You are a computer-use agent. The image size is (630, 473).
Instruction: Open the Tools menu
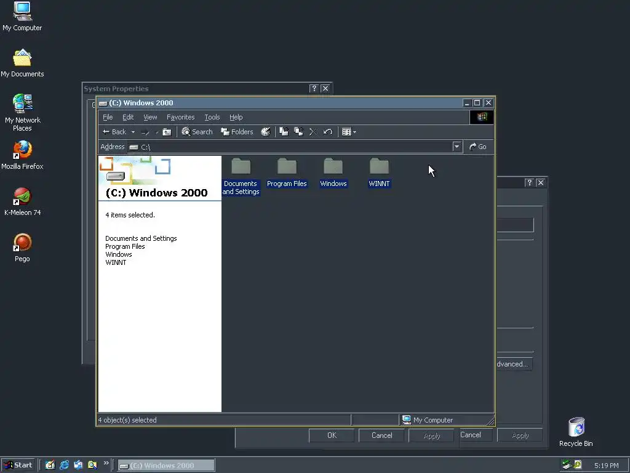click(212, 117)
